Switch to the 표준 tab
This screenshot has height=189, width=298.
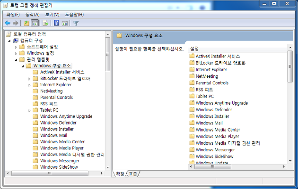point(133,173)
